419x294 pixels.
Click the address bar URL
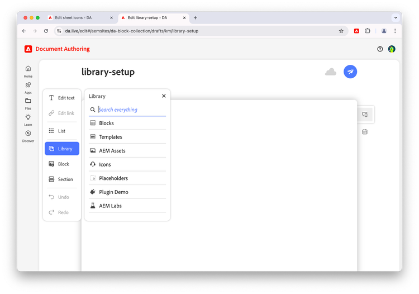[x=132, y=31]
